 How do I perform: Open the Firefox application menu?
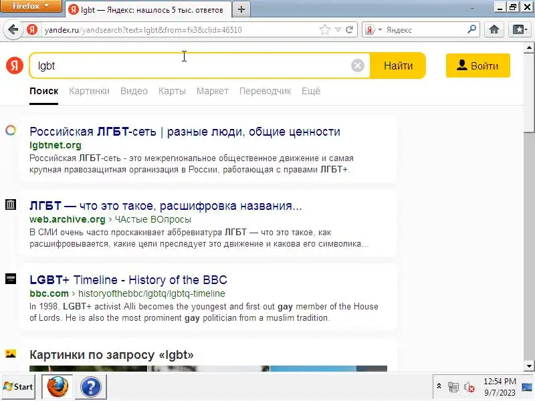click(31, 6)
